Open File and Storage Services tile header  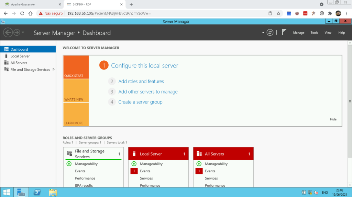coord(93,154)
